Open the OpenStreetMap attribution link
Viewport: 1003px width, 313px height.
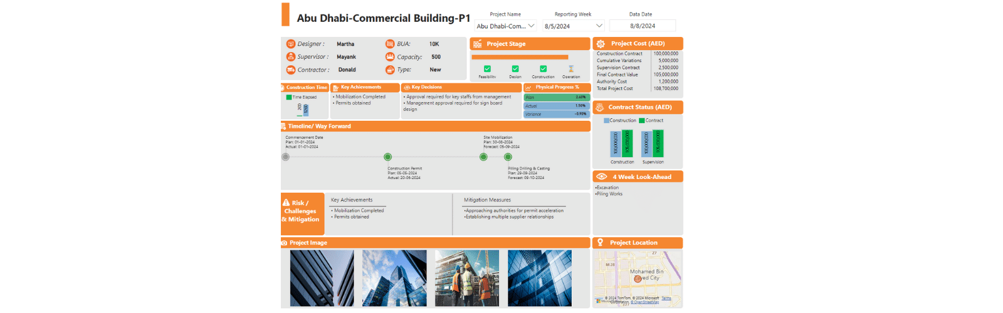(x=645, y=302)
